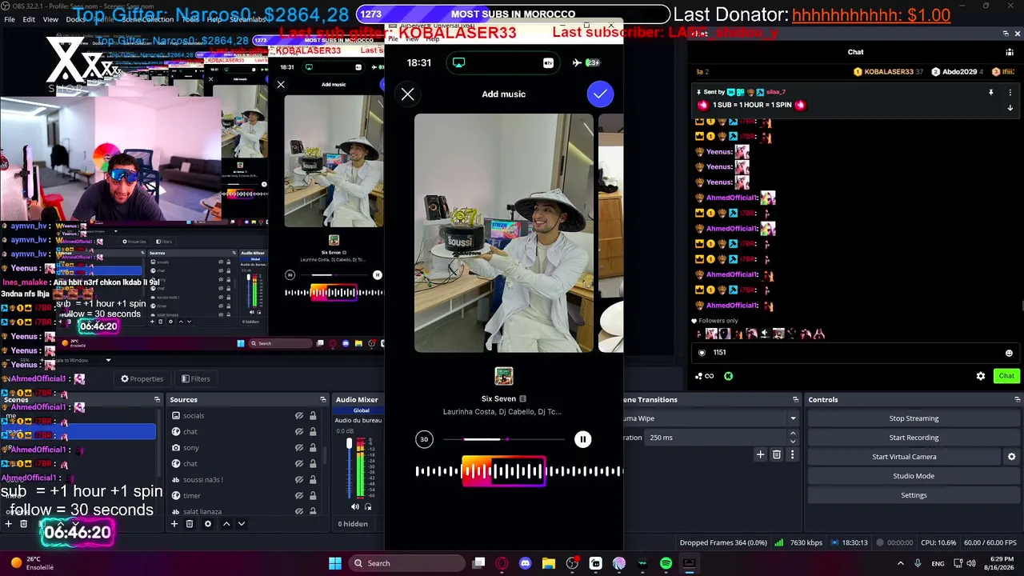The width and height of the screenshot is (1024, 576).
Task: Adjust the music clip position slider
Action: (504, 439)
